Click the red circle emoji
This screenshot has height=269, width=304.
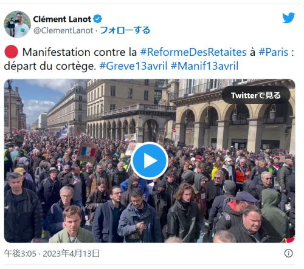(x=12, y=52)
